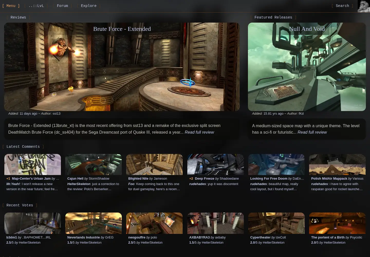The height and width of the screenshot is (257, 370).
Task: Open Deep Freeze map thumbnail
Action: click(216, 164)
